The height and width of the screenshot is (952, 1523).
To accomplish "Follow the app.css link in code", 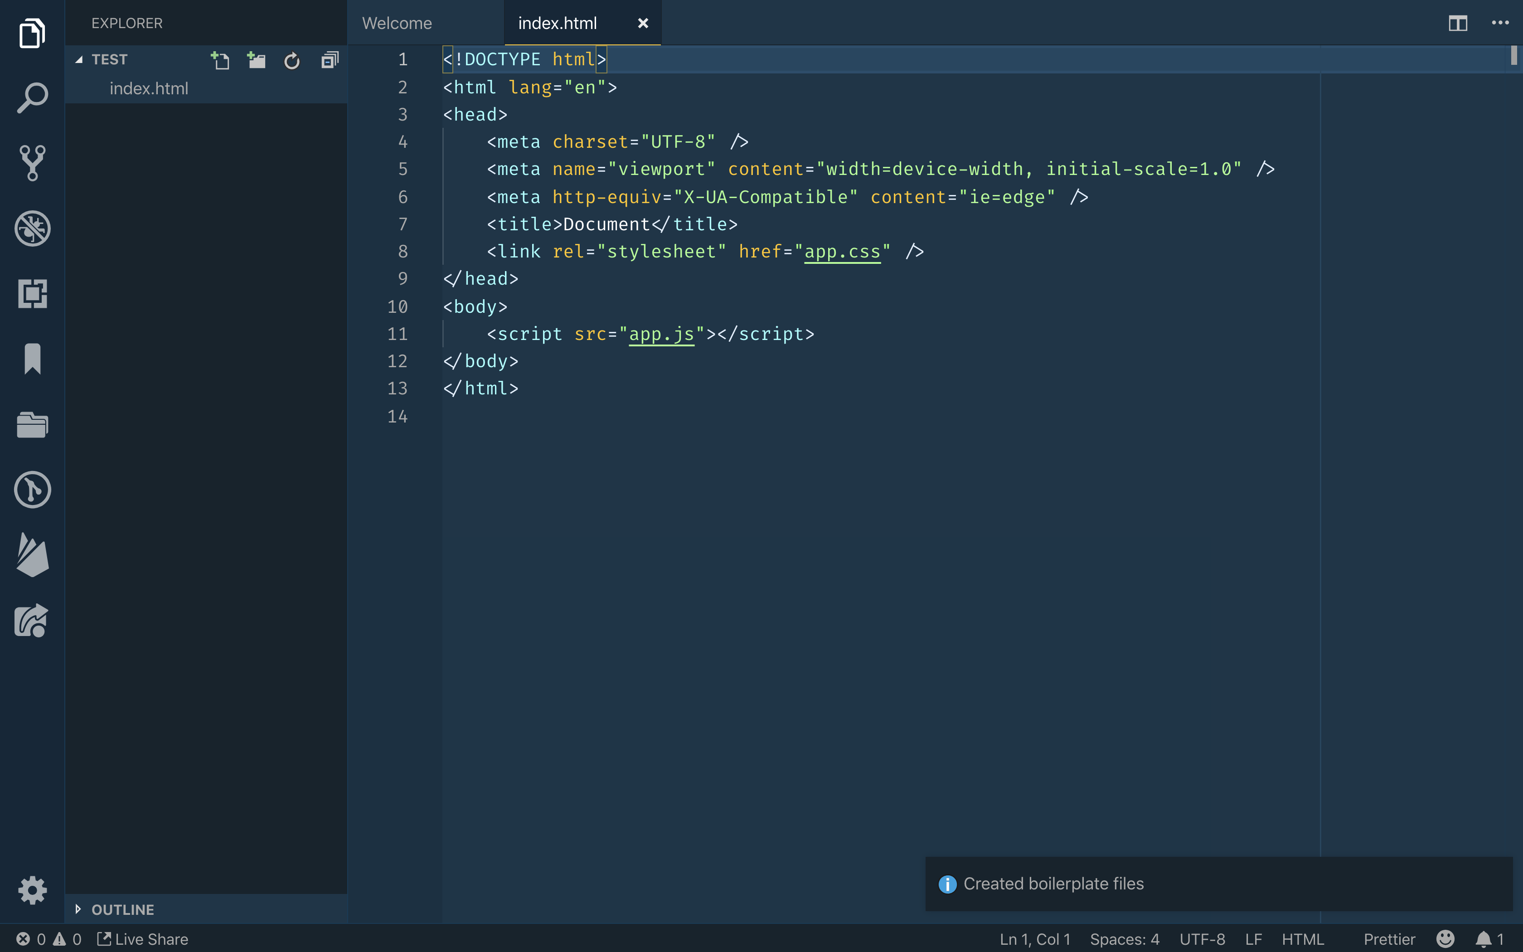I will pos(842,252).
